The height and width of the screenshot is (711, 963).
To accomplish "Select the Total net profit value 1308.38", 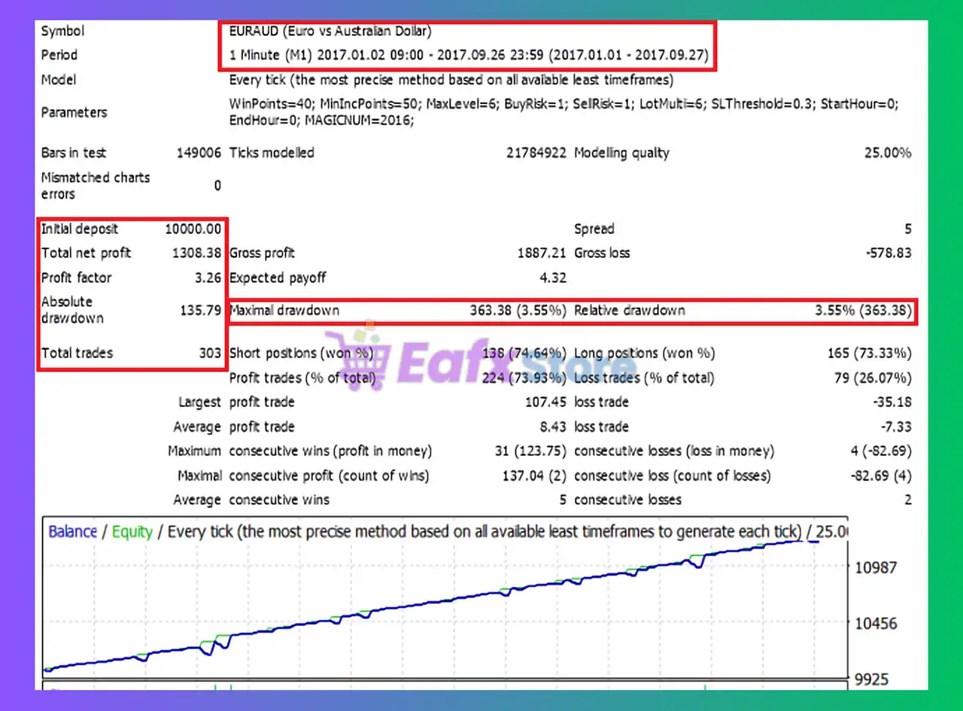I will [x=196, y=254].
